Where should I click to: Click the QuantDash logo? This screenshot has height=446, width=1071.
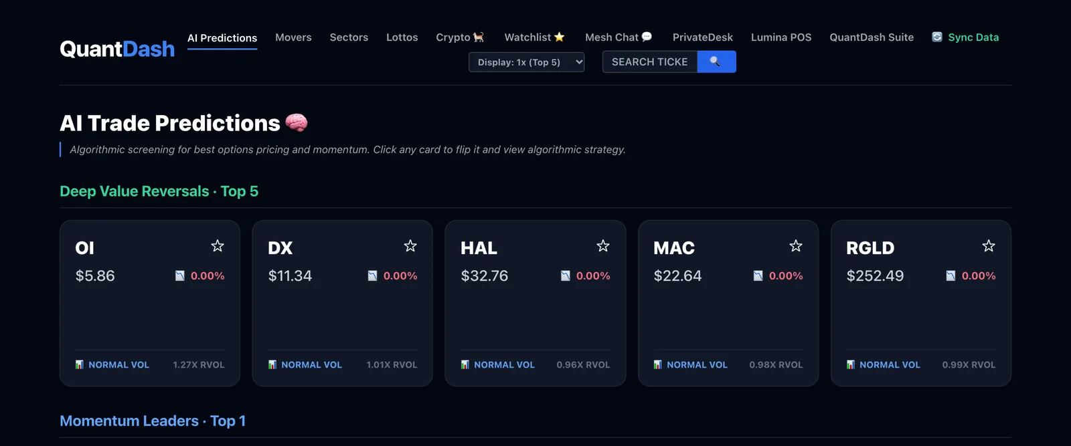click(117, 49)
